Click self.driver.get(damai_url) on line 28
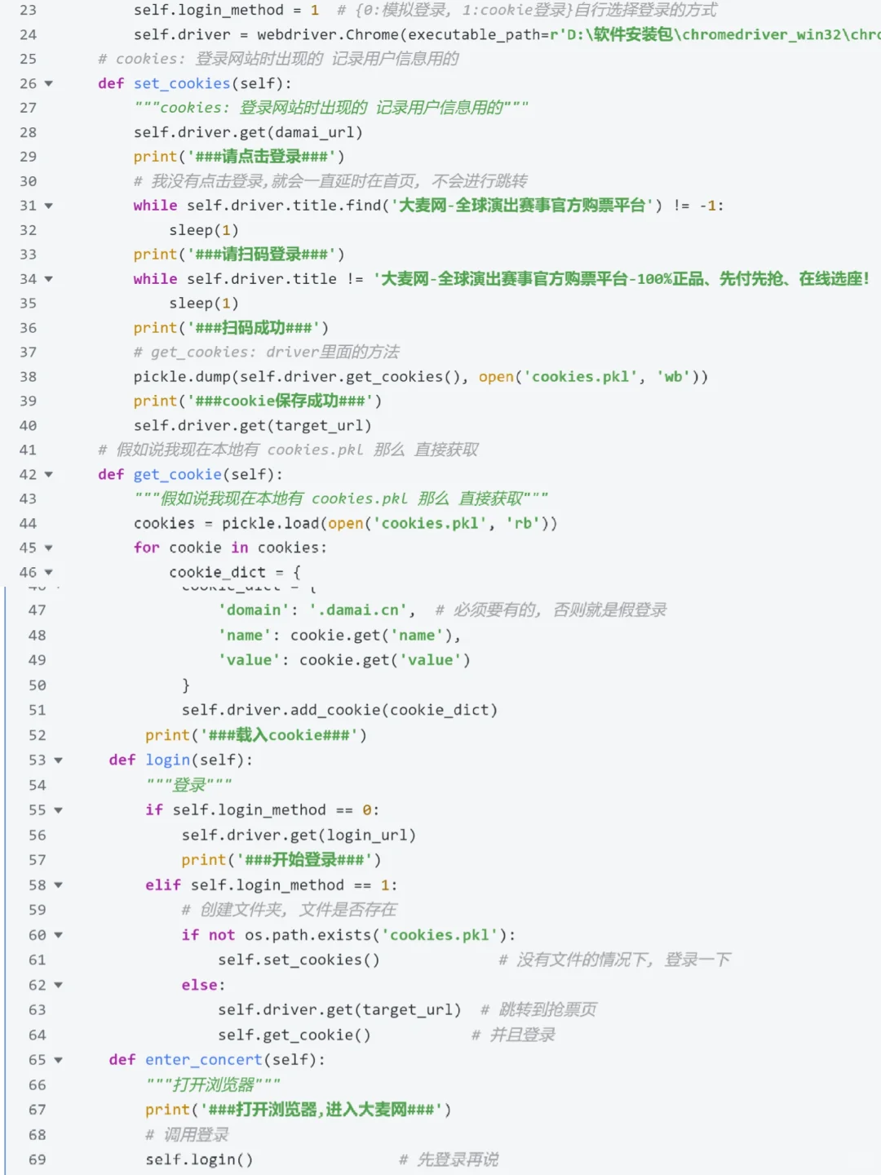The width and height of the screenshot is (881, 1175). click(248, 132)
